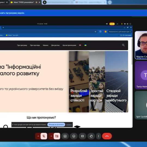The height and width of the screenshot is (147, 147).
Task: Open 'Дисципліни' menu item
Action: tap(55, 45)
